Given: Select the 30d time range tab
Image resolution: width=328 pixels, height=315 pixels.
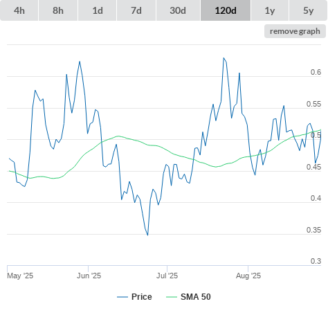Looking at the screenshot, I should pyautogui.click(x=178, y=10).
